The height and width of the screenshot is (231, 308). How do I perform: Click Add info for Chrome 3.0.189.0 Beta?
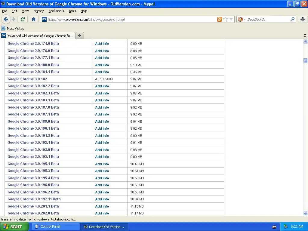pos(102,122)
